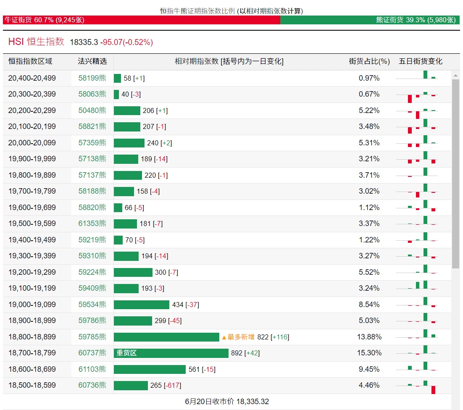Click the green 熊证街货 39.3% bar
463x410 pixels.
pos(370,20)
